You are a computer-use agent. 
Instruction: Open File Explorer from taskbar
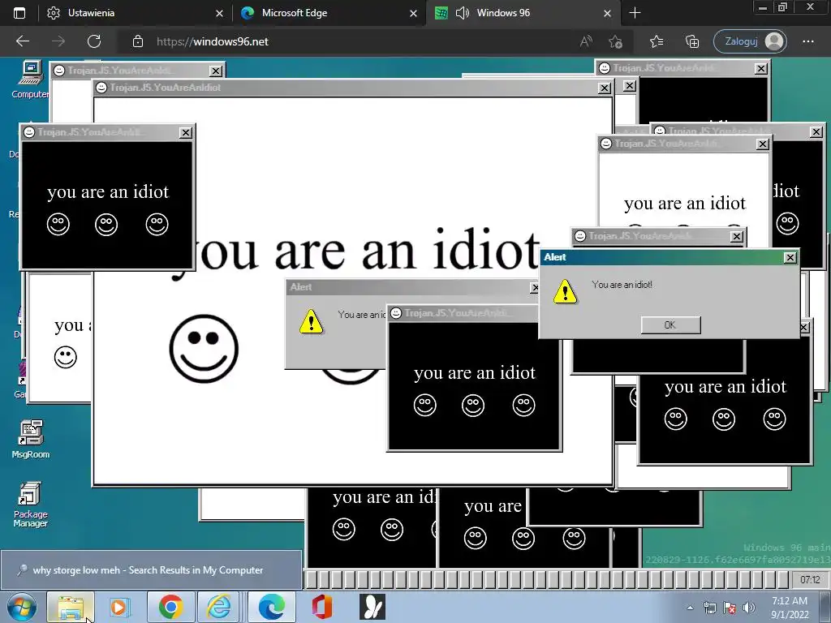[x=71, y=607]
